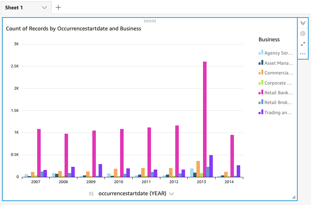Image resolution: width=311 pixels, height=205 pixels.
Task: Click the occurrencestartdate (YEAR) axis label
Action: (x=132, y=193)
